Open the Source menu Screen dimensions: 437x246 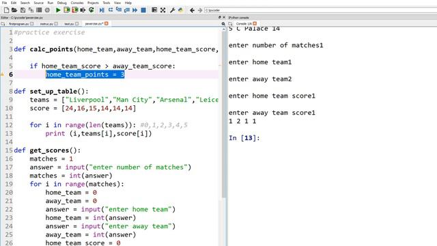tap(39, 3)
